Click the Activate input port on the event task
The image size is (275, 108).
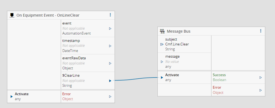(x=12, y=97)
